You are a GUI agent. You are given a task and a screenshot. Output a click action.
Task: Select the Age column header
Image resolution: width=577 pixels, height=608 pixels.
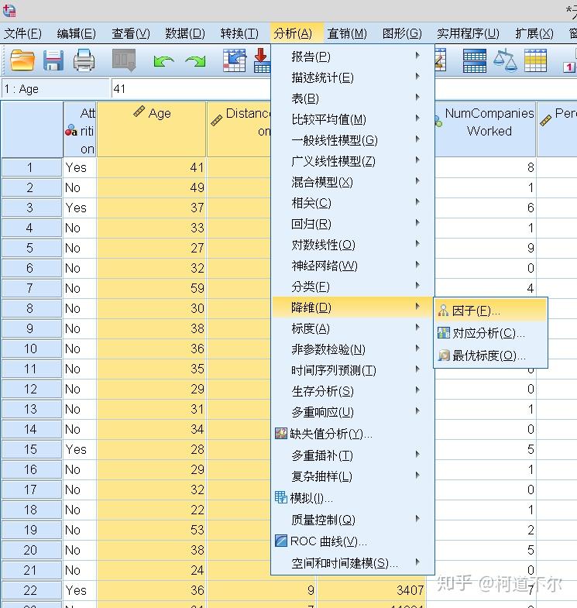(151, 129)
